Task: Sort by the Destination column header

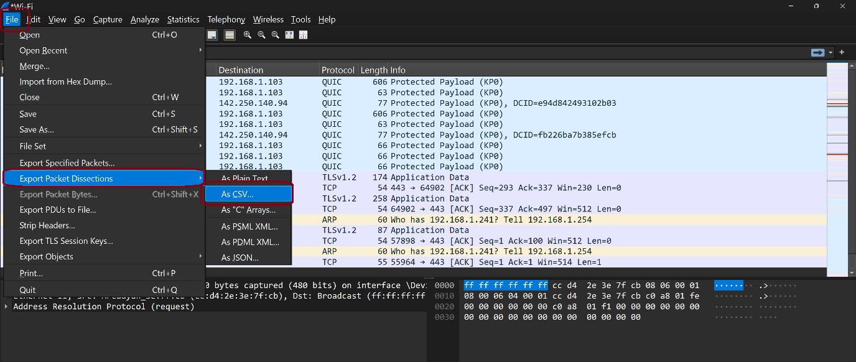Action: coord(267,70)
